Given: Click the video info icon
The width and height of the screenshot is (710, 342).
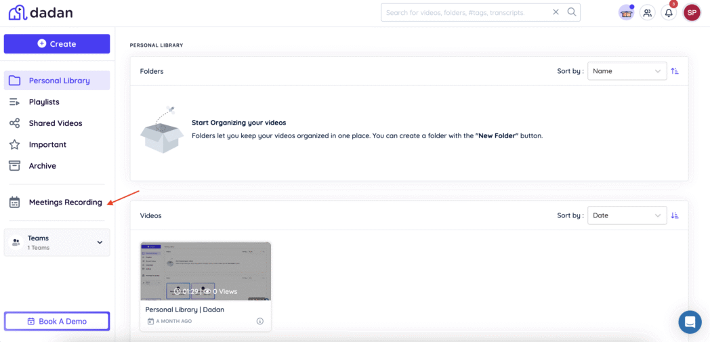Looking at the screenshot, I should pyautogui.click(x=260, y=321).
